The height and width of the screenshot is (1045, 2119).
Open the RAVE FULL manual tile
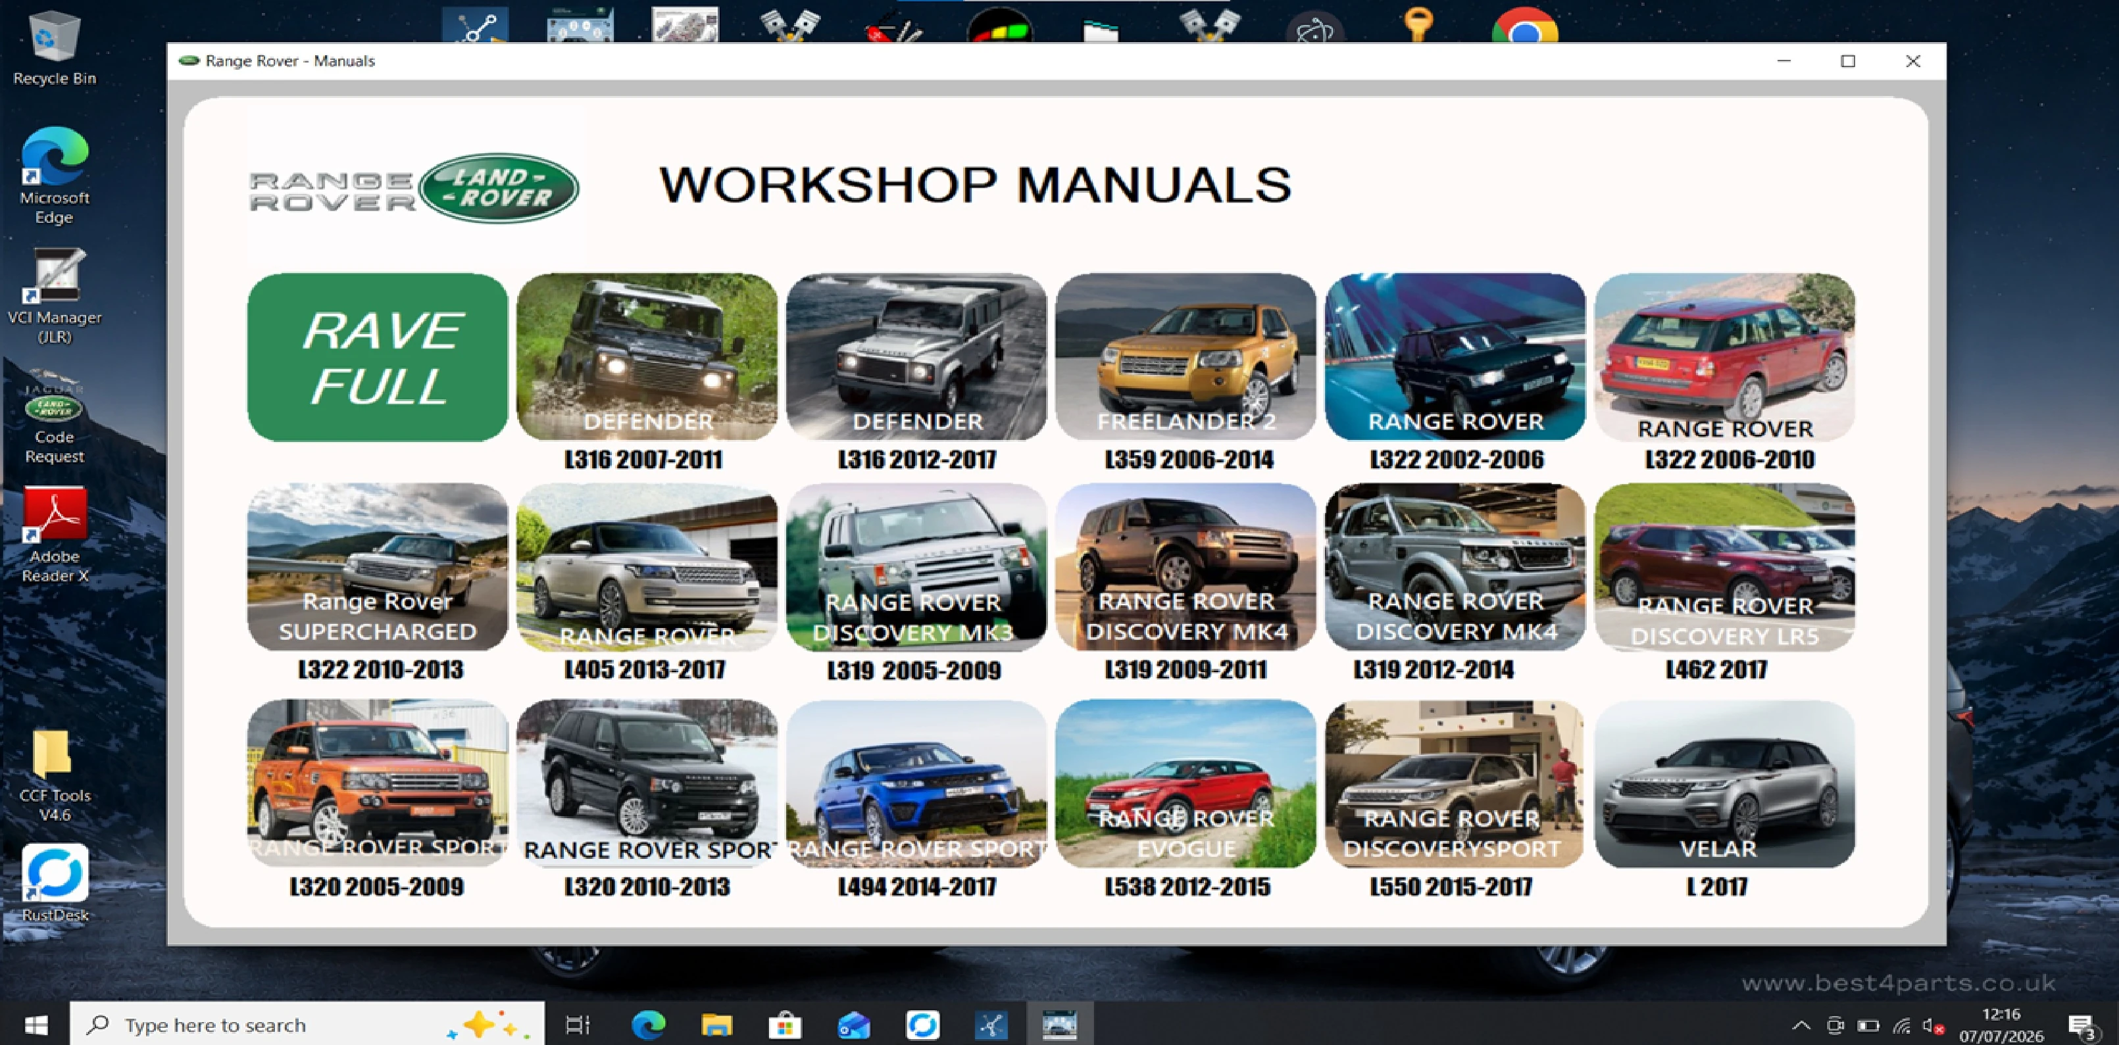378,358
